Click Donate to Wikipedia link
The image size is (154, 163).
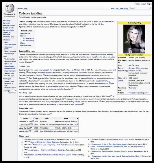click(7, 34)
